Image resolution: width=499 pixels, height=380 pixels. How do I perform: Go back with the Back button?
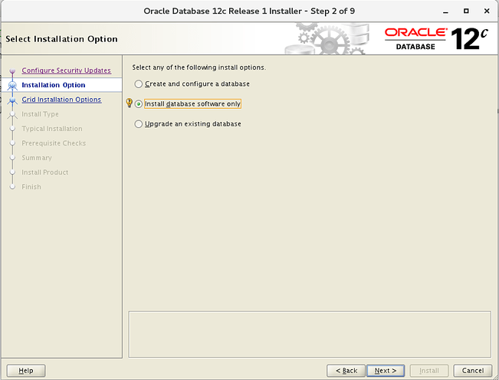pos(346,371)
